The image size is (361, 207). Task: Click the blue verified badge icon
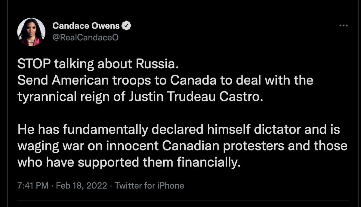pyautogui.click(x=126, y=26)
